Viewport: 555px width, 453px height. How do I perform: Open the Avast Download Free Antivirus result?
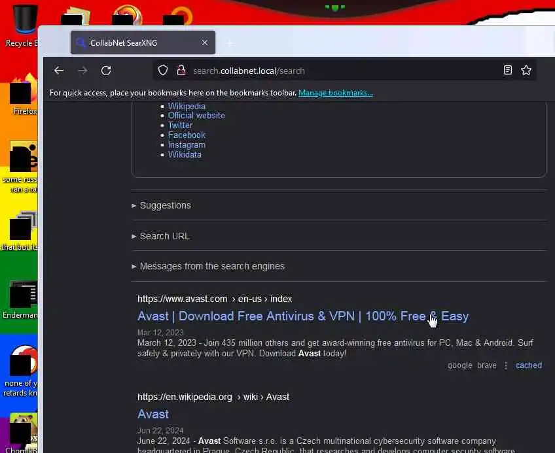(303, 316)
